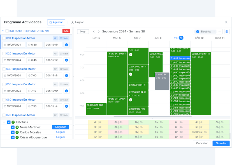The image size is (232, 165).
Task: Advance to next week with right arrow
Action: coord(98,32)
